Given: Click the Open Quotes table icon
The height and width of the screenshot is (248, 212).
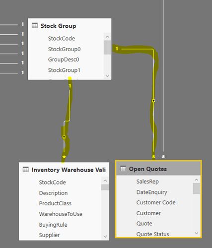Looking at the screenshot, I should 123,169.
